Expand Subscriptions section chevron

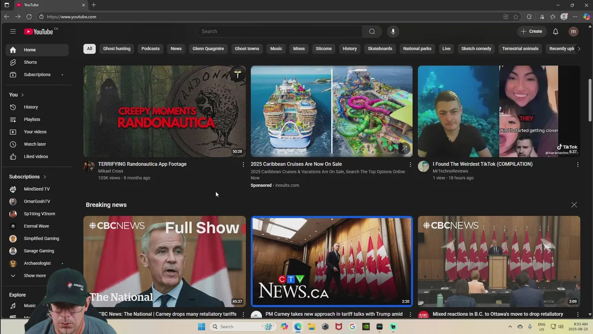(x=44, y=177)
